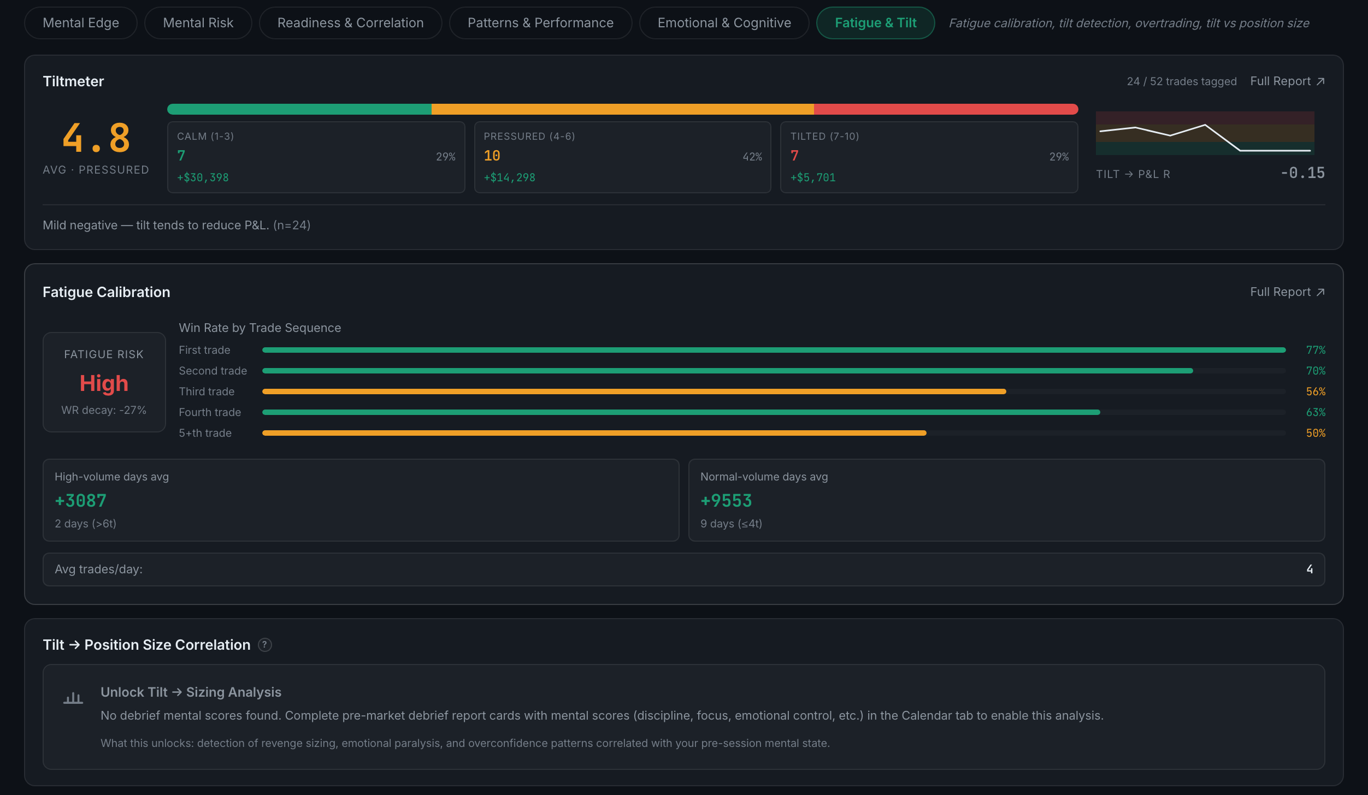
Task: Open the Mental Risk tab
Action: click(x=198, y=23)
